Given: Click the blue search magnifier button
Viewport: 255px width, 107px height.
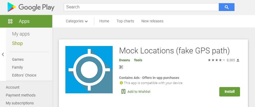Looking at the screenshot, I should [x=227, y=7].
